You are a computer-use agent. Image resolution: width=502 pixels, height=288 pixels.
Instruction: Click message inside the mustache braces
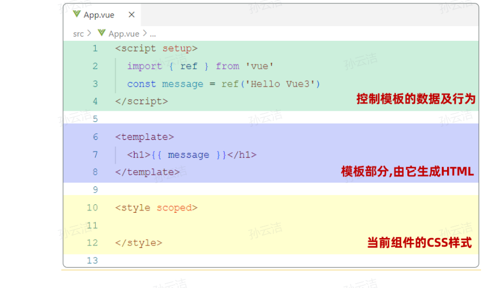[x=188, y=155]
